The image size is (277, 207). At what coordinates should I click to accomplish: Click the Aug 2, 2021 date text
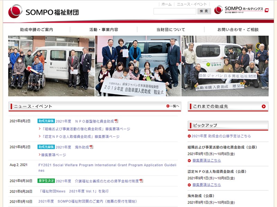click(19, 165)
